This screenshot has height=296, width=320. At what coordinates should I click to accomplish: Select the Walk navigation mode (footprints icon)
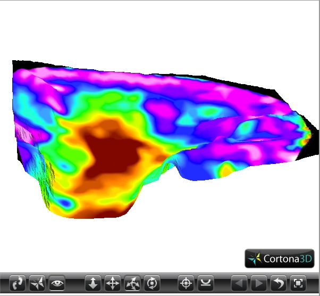[18, 283]
